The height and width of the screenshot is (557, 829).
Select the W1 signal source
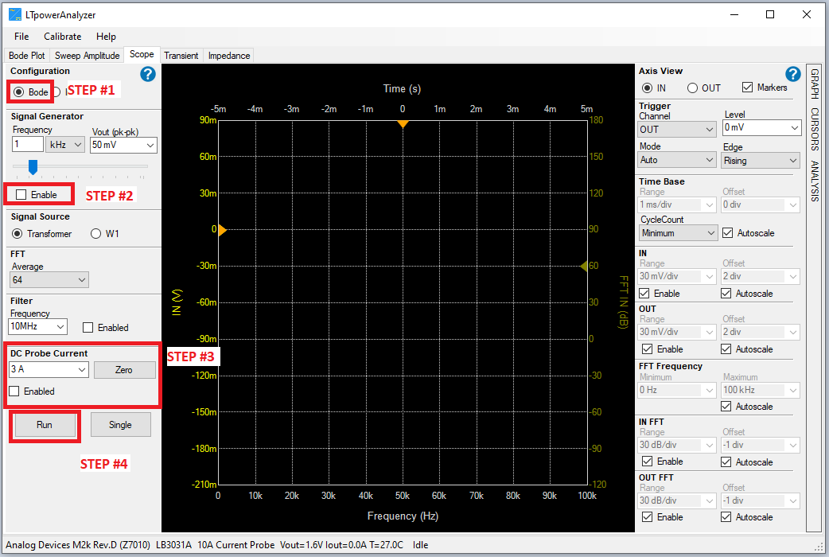95,234
